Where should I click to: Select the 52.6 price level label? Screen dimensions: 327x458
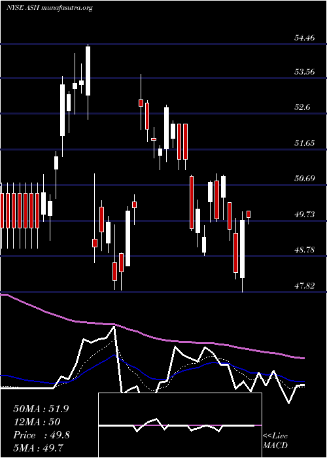[x=302, y=107]
